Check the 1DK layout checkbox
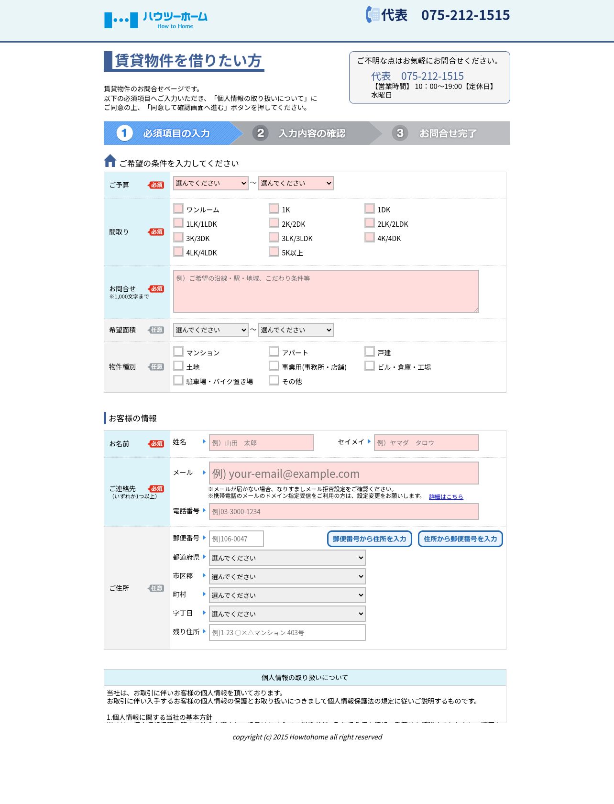The image size is (614, 804). 370,209
